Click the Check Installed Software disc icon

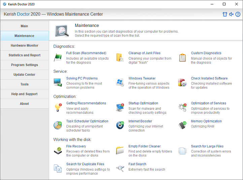pos(182,82)
